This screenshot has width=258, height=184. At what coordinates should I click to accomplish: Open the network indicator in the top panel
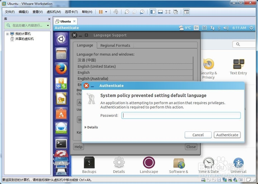[x=212, y=28]
